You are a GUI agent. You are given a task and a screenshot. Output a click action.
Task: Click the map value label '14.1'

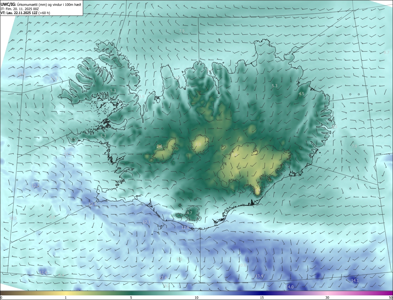355,280
